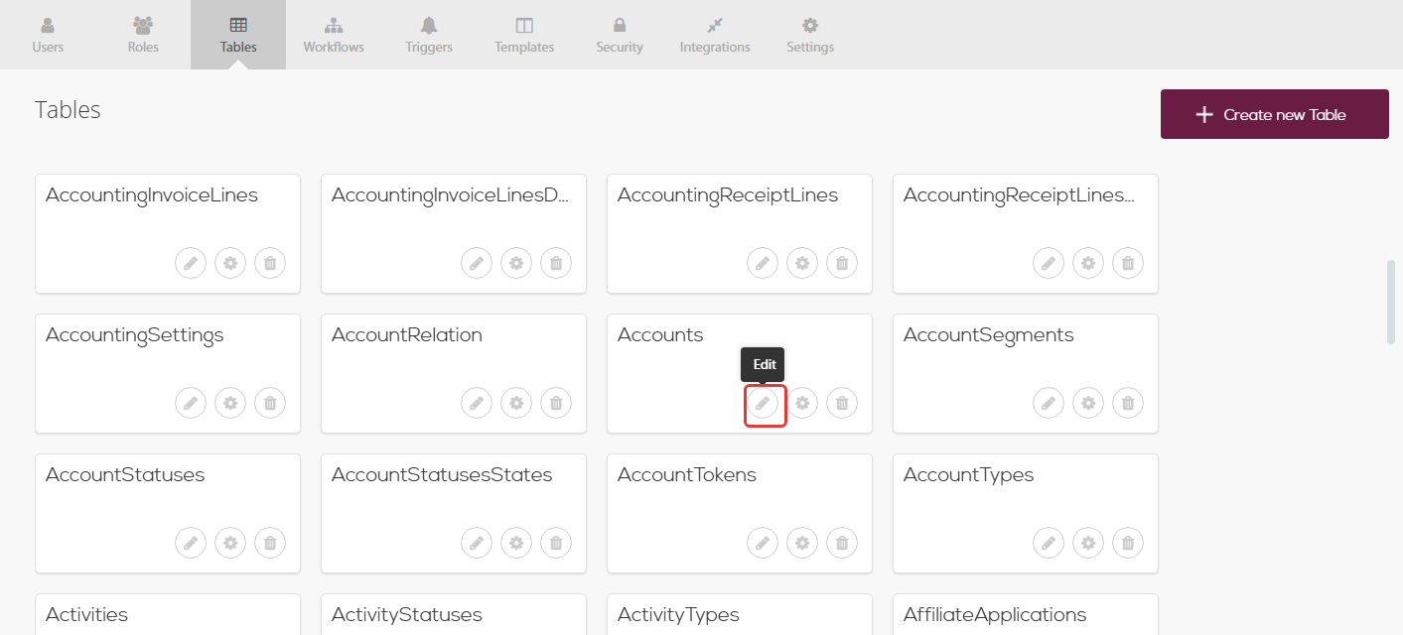Switch to the Templates tab
This screenshot has height=635, width=1403.
pos(524,35)
